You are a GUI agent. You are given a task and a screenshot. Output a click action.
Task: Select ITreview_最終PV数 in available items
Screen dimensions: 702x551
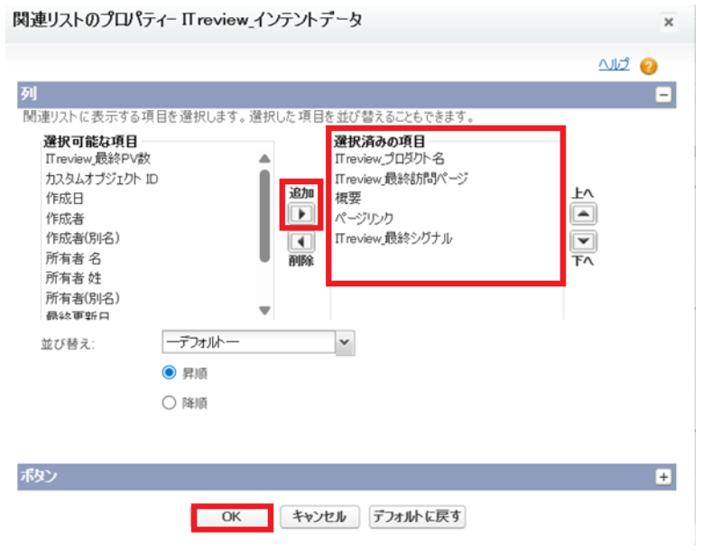tap(98, 158)
